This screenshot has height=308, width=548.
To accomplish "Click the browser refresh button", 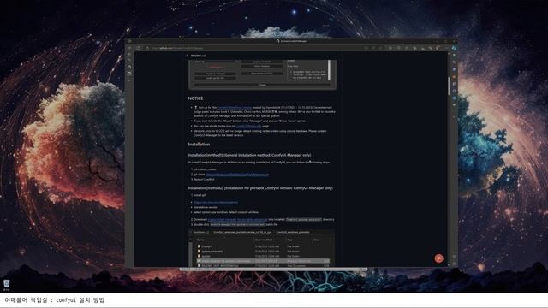I will [138, 48].
